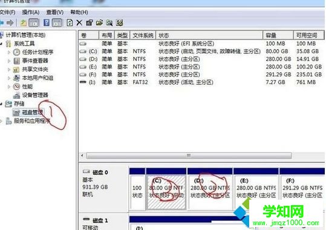Select the (C:) 80.00 GB partition block
This screenshot has width=326, height=230.
166,189
